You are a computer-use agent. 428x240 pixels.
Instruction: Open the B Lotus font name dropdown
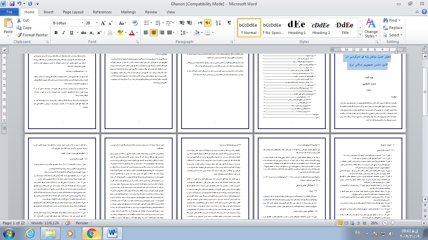pos(82,23)
